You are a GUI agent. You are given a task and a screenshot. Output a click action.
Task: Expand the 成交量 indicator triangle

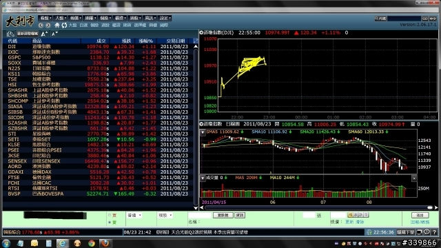pos(203,178)
